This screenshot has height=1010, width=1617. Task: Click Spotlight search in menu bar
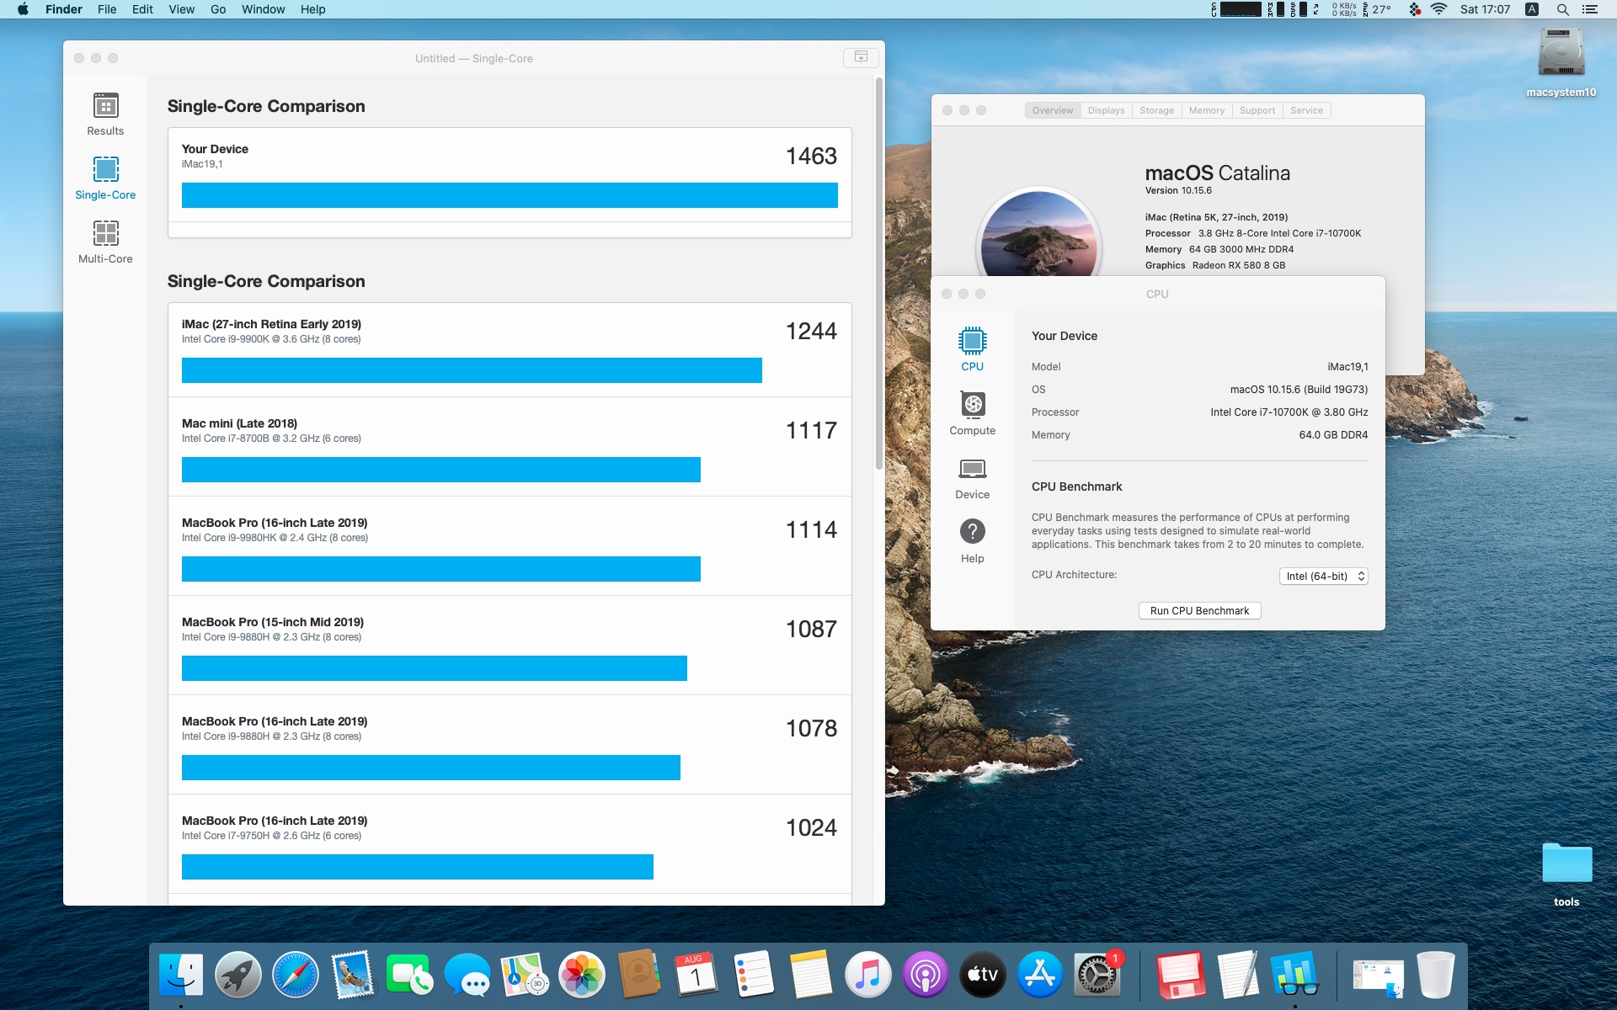(1562, 9)
